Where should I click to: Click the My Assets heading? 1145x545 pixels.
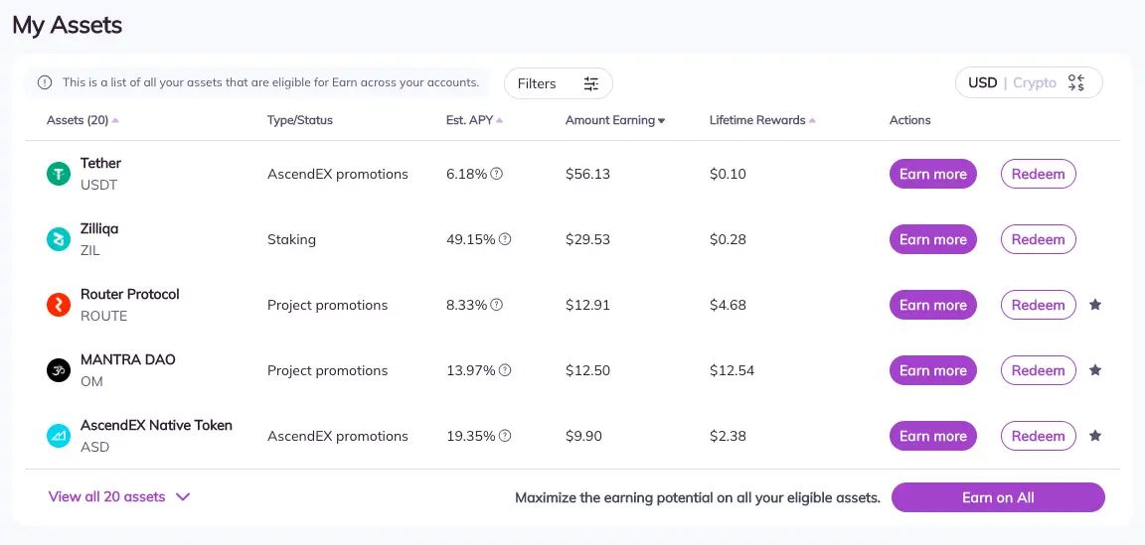pyautogui.click(x=68, y=26)
